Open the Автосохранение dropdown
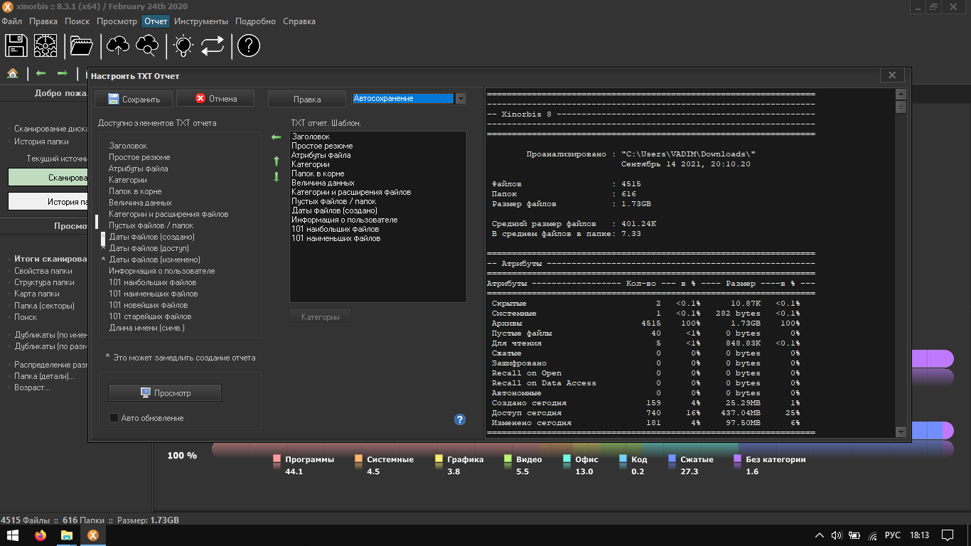The height and width of the screenshot is (546, 971). point(461,99)
